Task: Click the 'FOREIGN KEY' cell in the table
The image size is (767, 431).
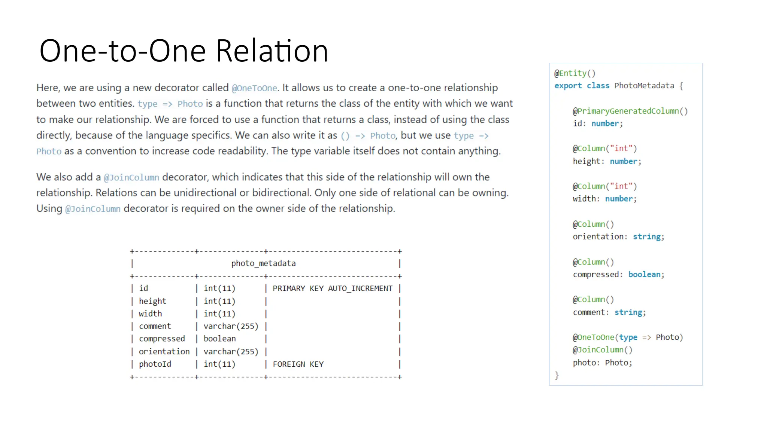Action: click(298, 364)
